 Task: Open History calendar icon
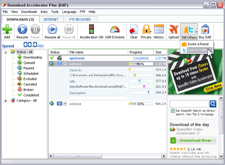tap(159, 29)
